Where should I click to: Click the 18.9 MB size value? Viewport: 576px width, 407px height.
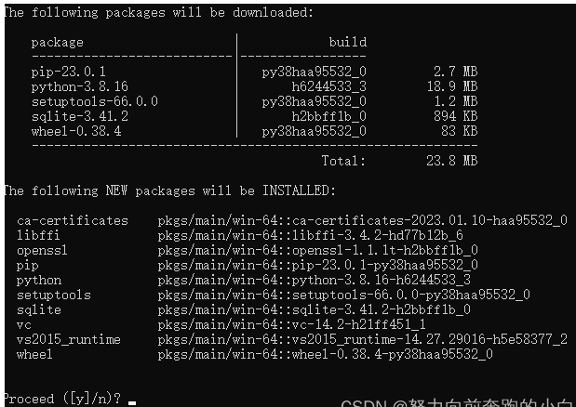click(x=452, y=86)
